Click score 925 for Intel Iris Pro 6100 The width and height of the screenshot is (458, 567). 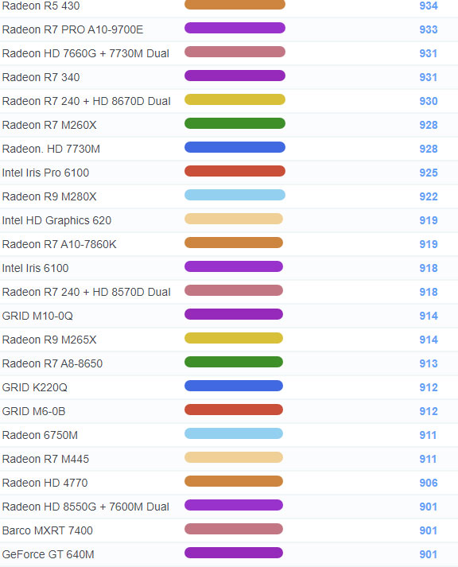pos(429,173)
